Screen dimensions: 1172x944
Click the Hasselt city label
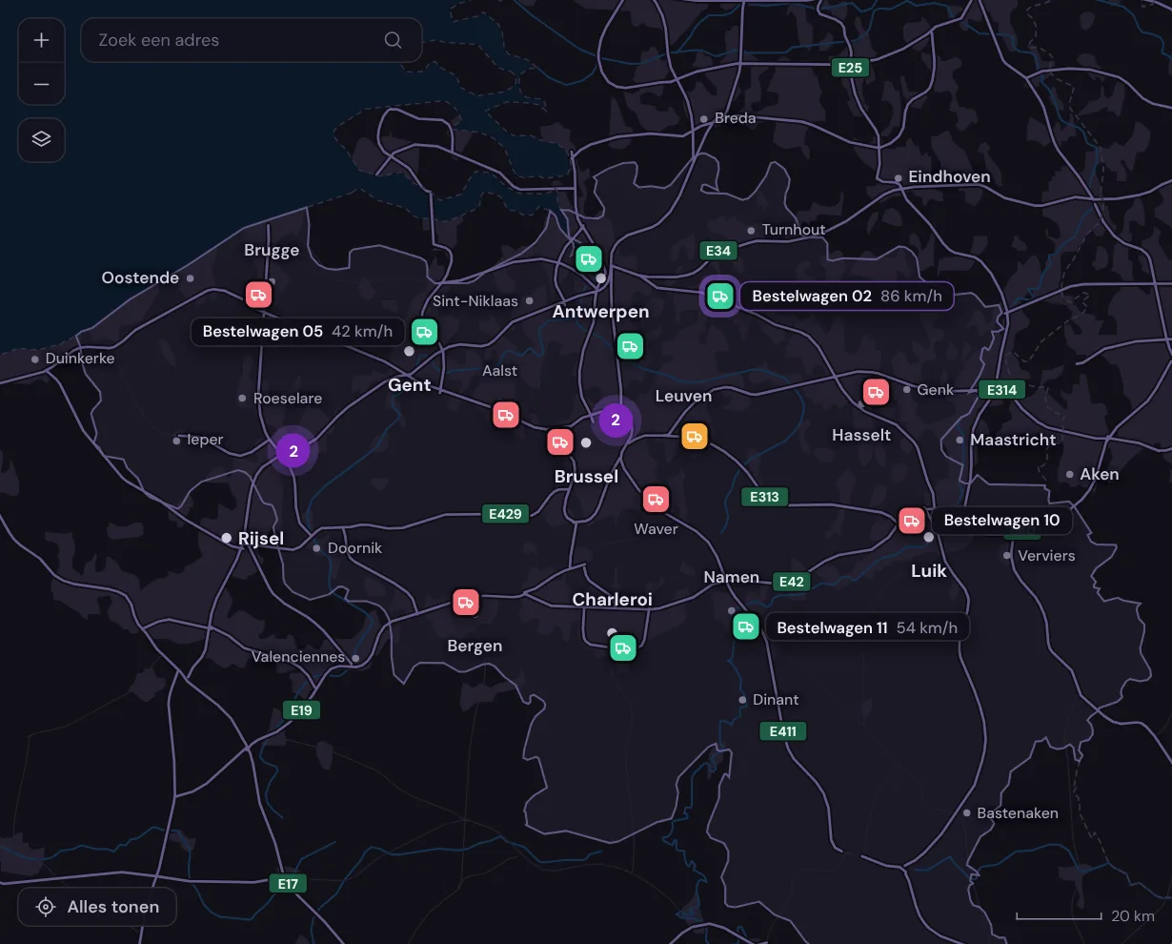tap(861, 435)
